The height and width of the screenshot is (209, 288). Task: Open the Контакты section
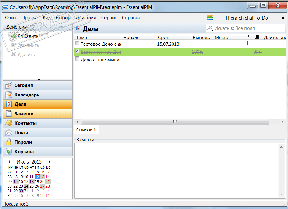point(38,123)
